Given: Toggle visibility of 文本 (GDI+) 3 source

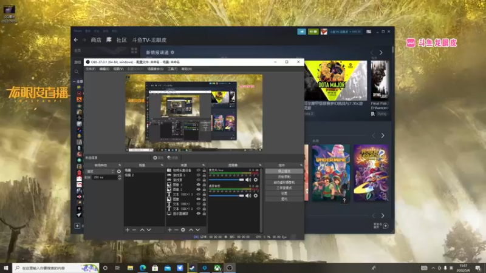Looking at the screenshot, I should pos(199,194).
